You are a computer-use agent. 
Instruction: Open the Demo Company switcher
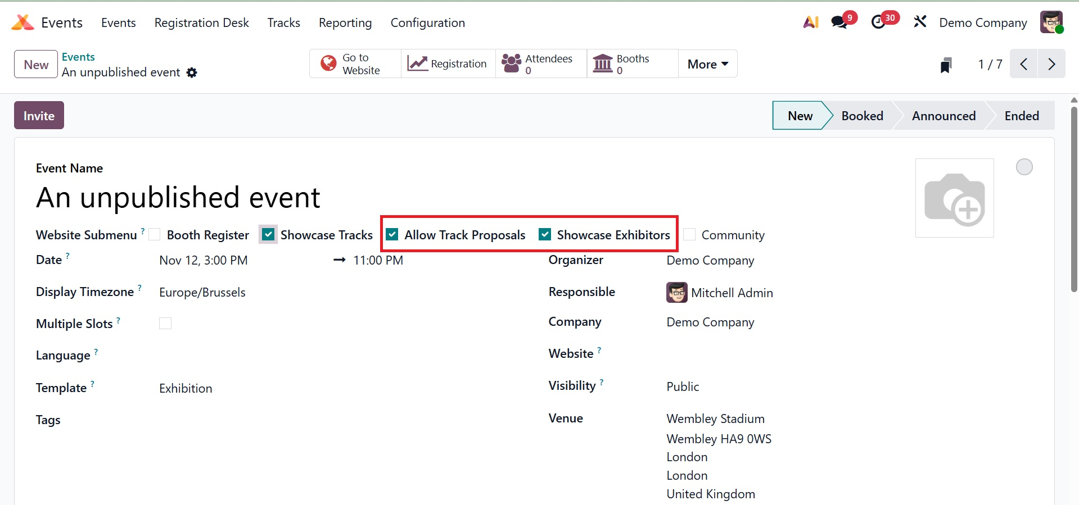pyautogui.click(x=983, y=22)
